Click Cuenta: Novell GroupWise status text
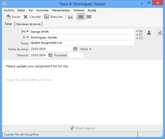165x139 pixels. tap(22, 134)
